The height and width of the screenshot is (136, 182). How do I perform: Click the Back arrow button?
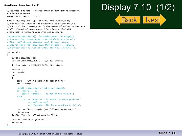(x=128, y=20)
